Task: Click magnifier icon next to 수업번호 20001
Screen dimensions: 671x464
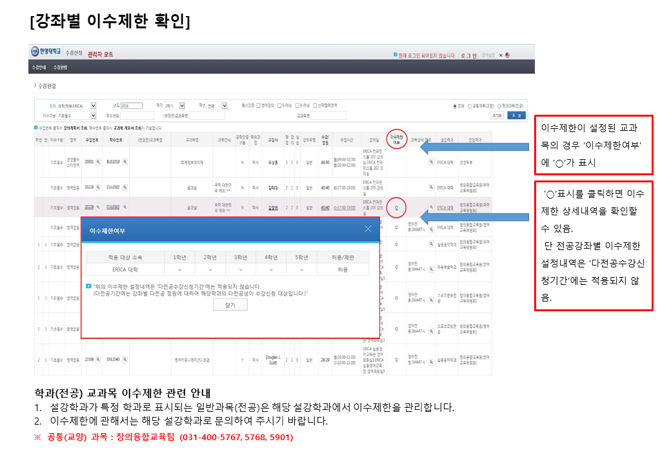Action: coord(98,163)
